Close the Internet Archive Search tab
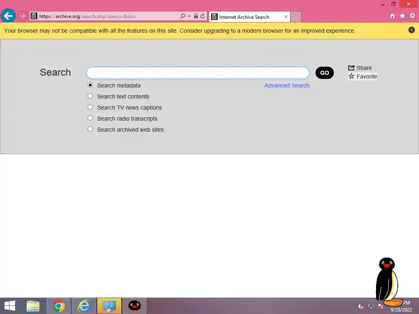 coord(286,17)
